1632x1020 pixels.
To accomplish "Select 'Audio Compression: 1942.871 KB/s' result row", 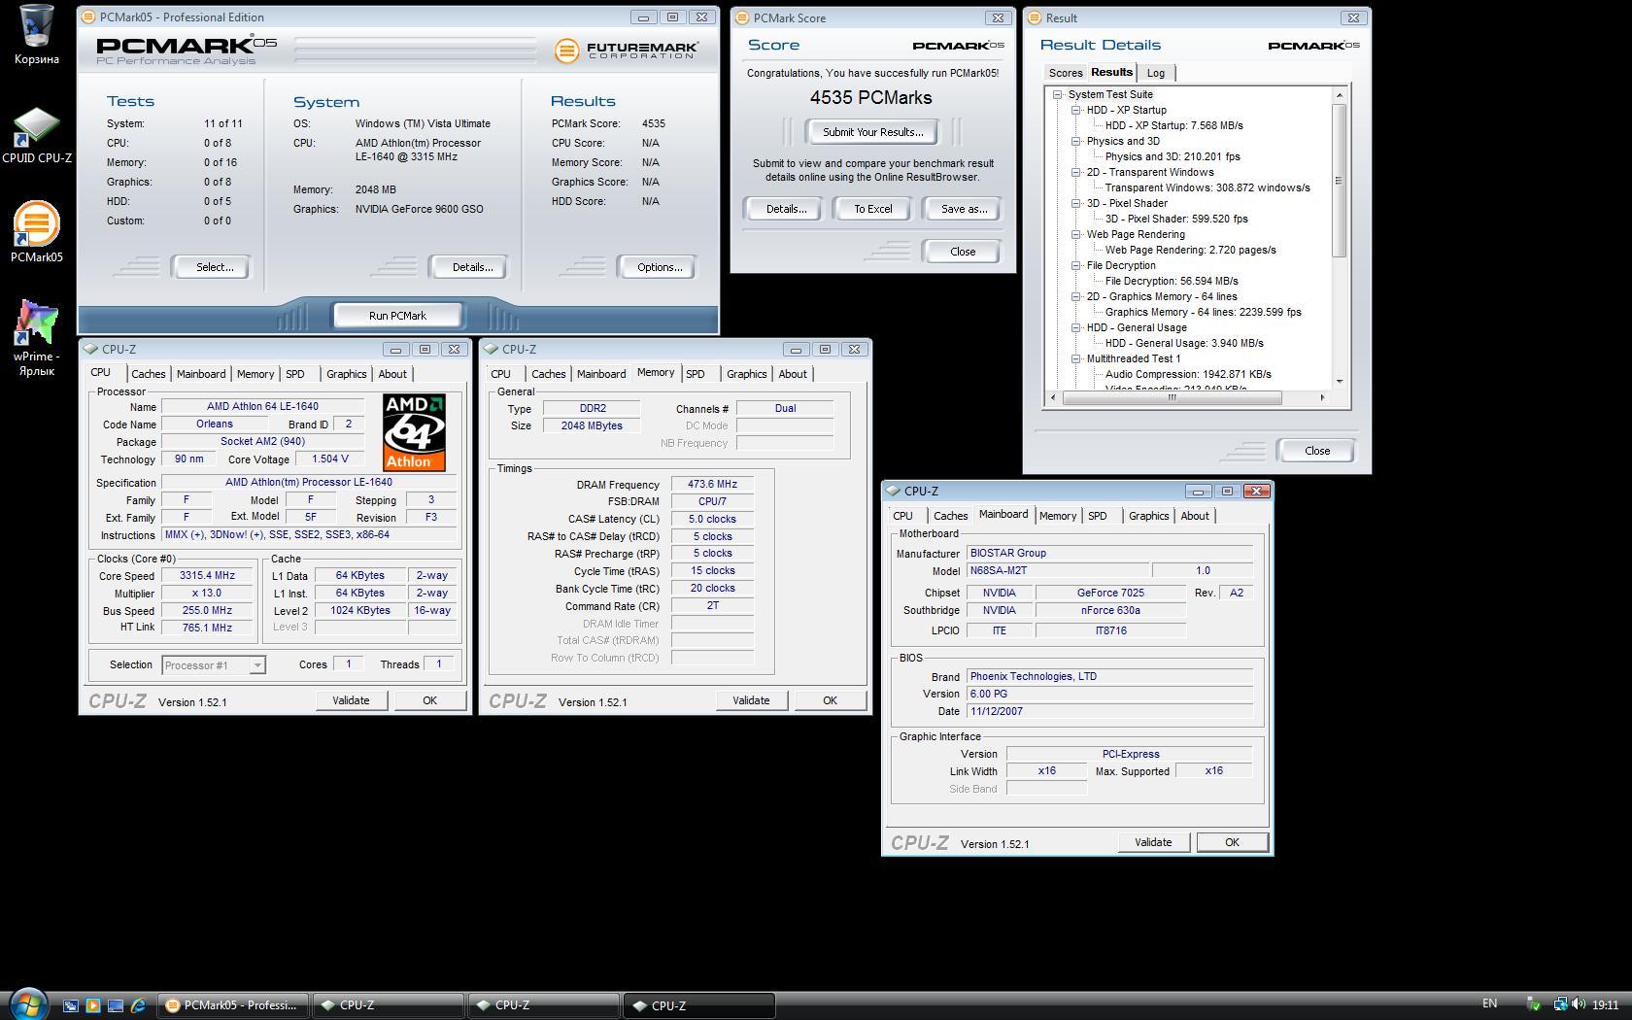I will [1188, 374].
